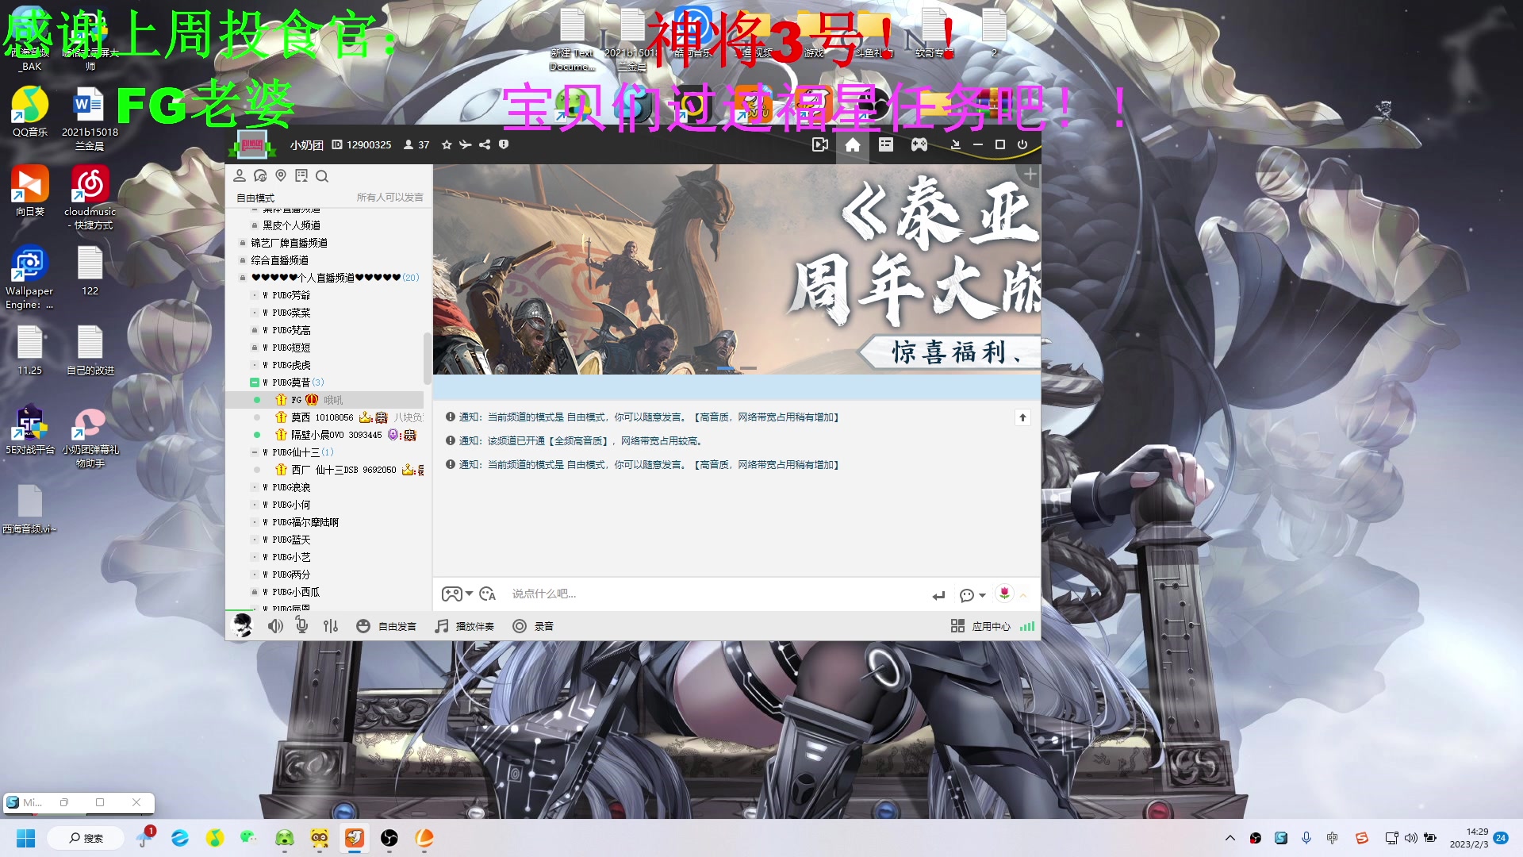1523x857 pixels.
Task: Select the home tab icon
Action: pyautogui.click(x=853, y=144)
